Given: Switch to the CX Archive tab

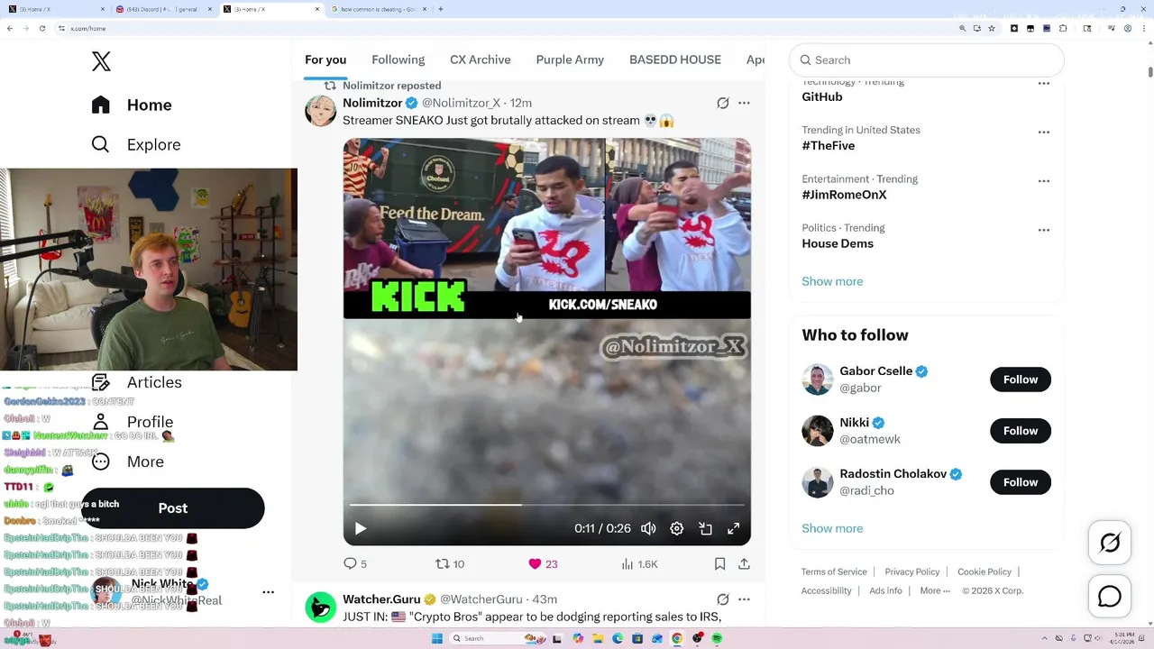Looking at the screenshot, I should [481, 59].
